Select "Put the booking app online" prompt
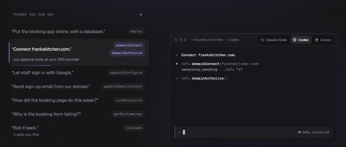 [59, 31]
